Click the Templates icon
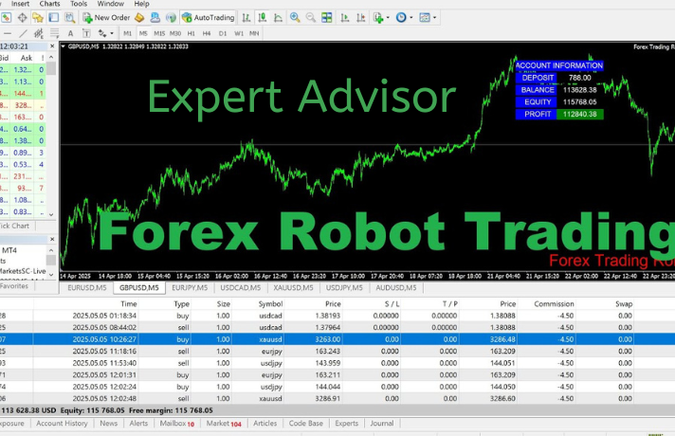Viewport: 675px width, 436px height. coord(425,18)
